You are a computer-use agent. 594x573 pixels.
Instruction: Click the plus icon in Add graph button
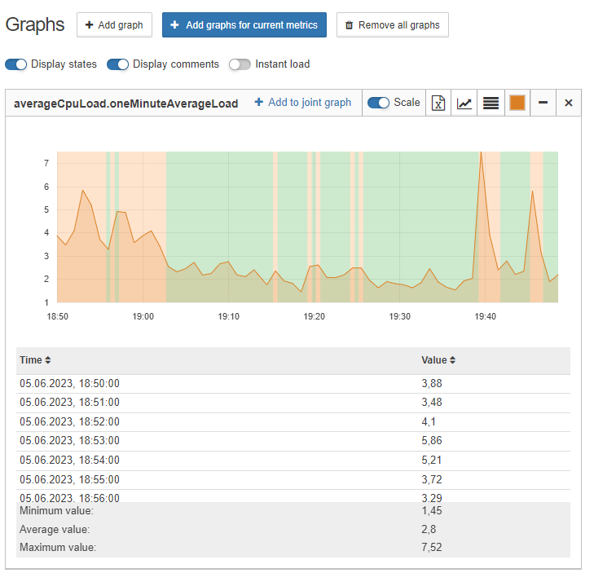89,25
